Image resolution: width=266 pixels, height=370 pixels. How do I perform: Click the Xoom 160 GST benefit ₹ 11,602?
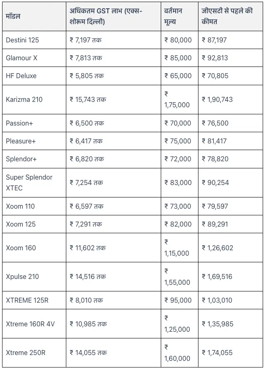(x=87, y=248)
